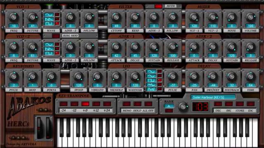Screen dimensions: 264x148
Task: Toggle the filter Mode red LED switch
Action: (x=158, y=6)
